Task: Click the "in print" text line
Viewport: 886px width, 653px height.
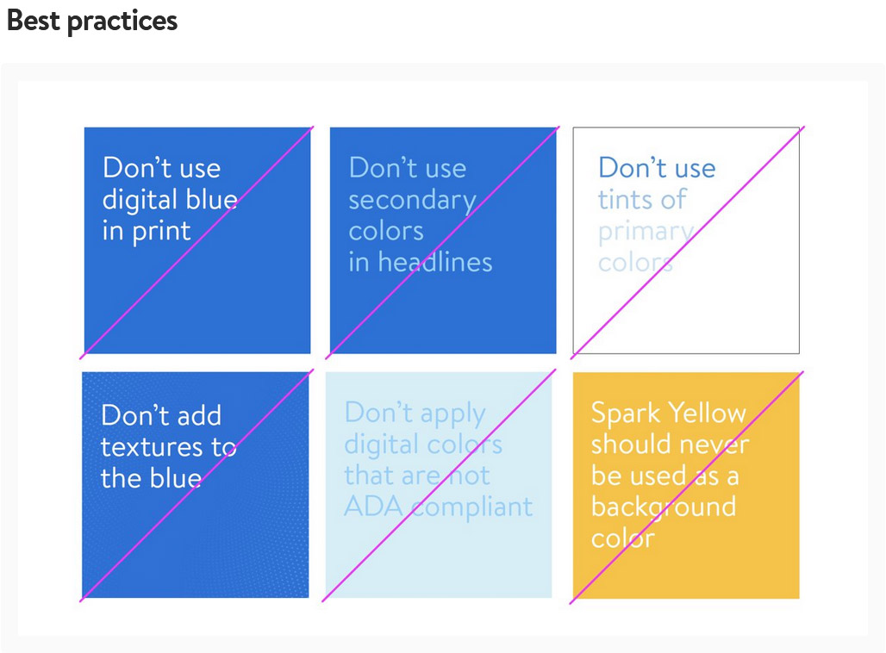Action: (x=147, y=231)
